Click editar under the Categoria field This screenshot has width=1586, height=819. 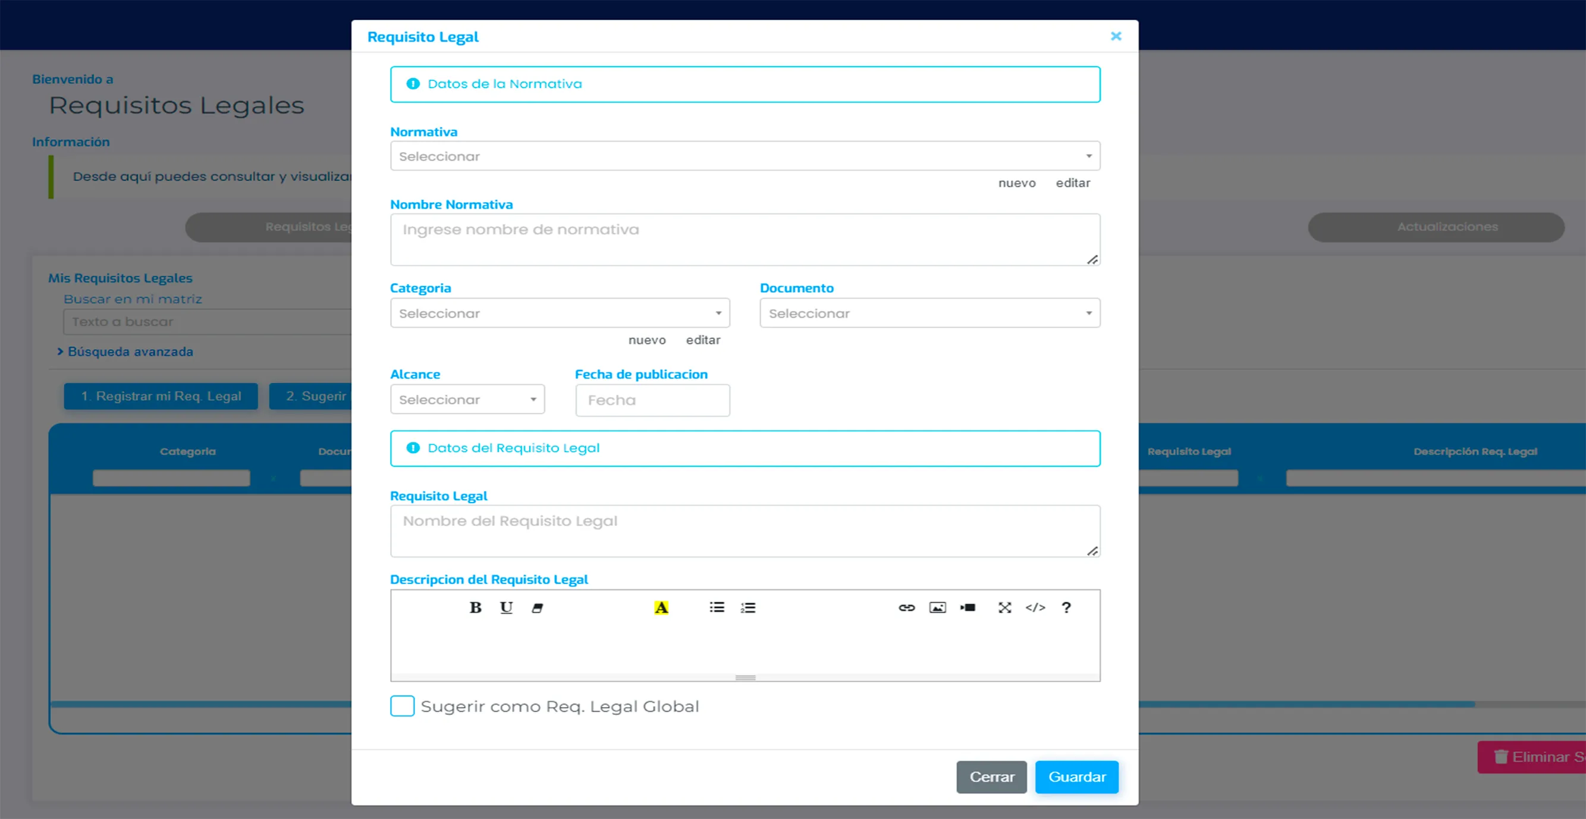coord(703,340)
